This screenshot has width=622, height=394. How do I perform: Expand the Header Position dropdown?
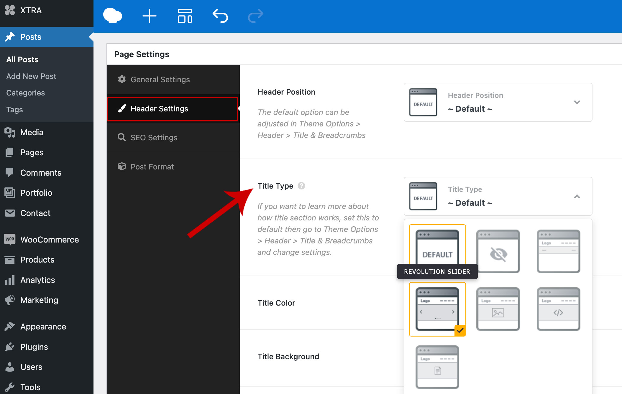tap(577, 102)
